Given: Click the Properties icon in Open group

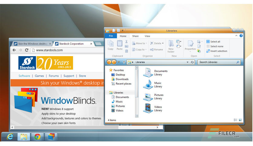Looking at the screenshot, I should [190, 43].
